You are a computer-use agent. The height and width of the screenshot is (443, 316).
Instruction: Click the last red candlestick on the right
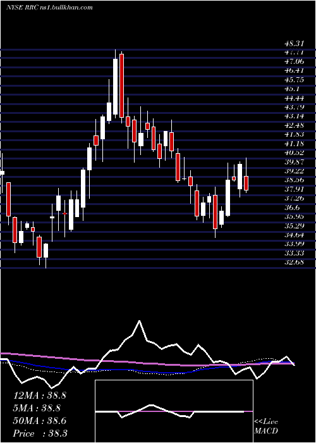246,183
